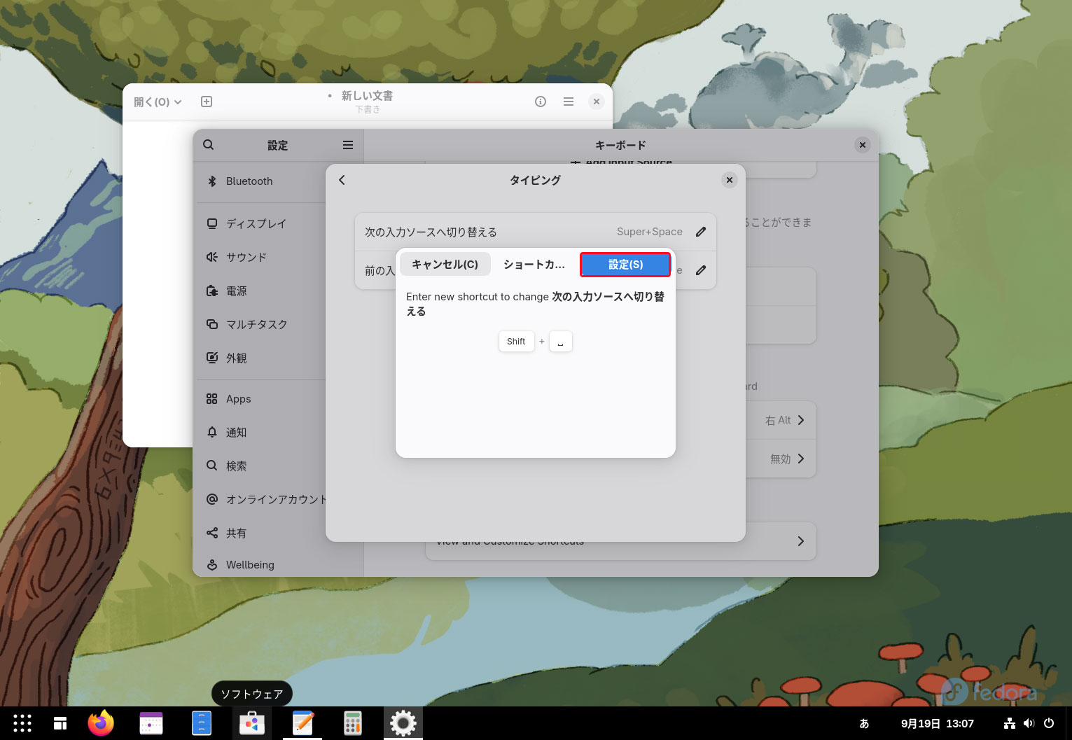Open clock showing 9月19日 13:07
The image size is (1072, 740).
[938, 724]
